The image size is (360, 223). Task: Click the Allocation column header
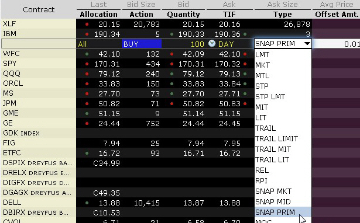coord(99,14)
